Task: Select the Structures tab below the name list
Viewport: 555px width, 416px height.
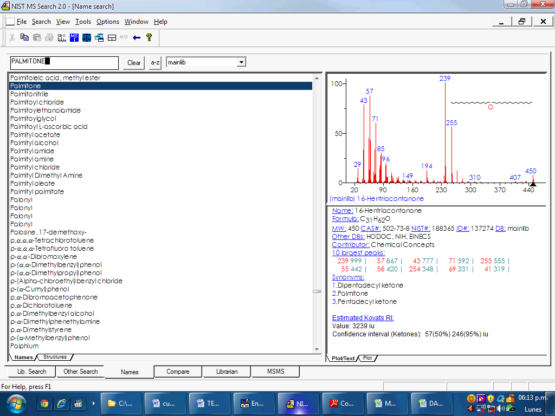Action: [x=55, y=357]
